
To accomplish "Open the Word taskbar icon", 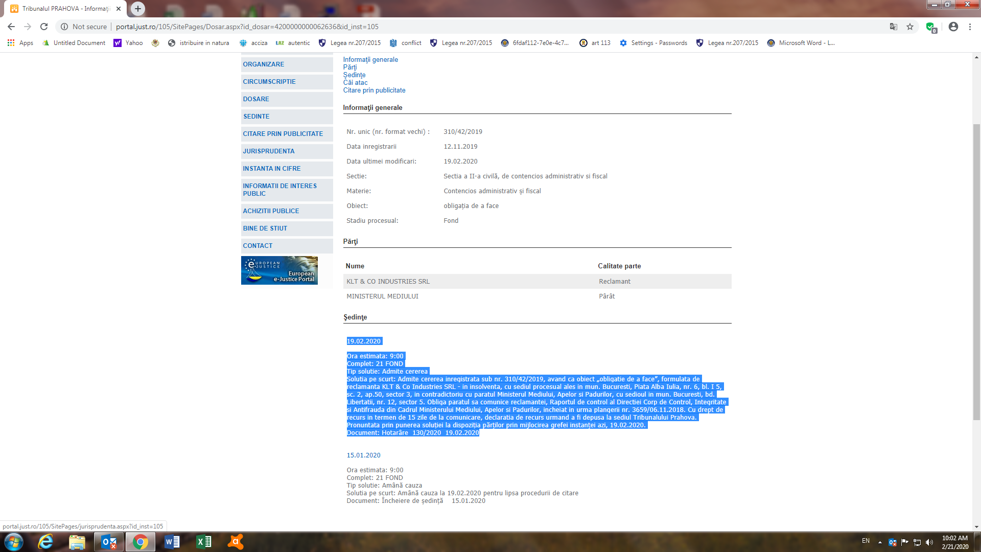I will tap(172, 542).
